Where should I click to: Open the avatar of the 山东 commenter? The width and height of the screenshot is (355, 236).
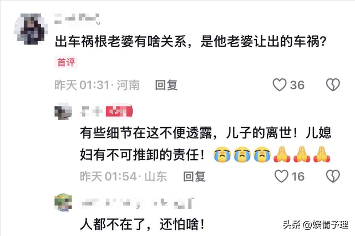(63, 111)
